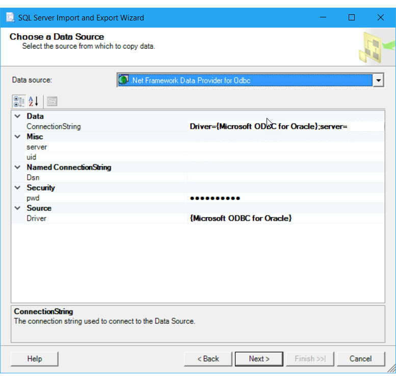The width and height of the screenshot is (396, 381).
Task: Minimize the wizard window
Action: click(x=323, y=17)
